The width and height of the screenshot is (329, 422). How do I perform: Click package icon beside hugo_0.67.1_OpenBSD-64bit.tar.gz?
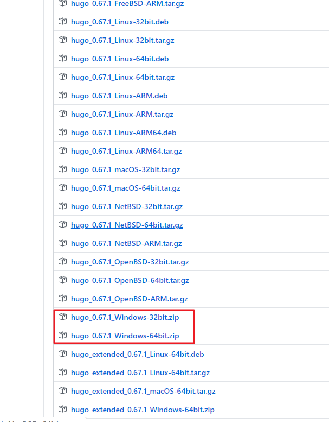[x=62, y=280]
